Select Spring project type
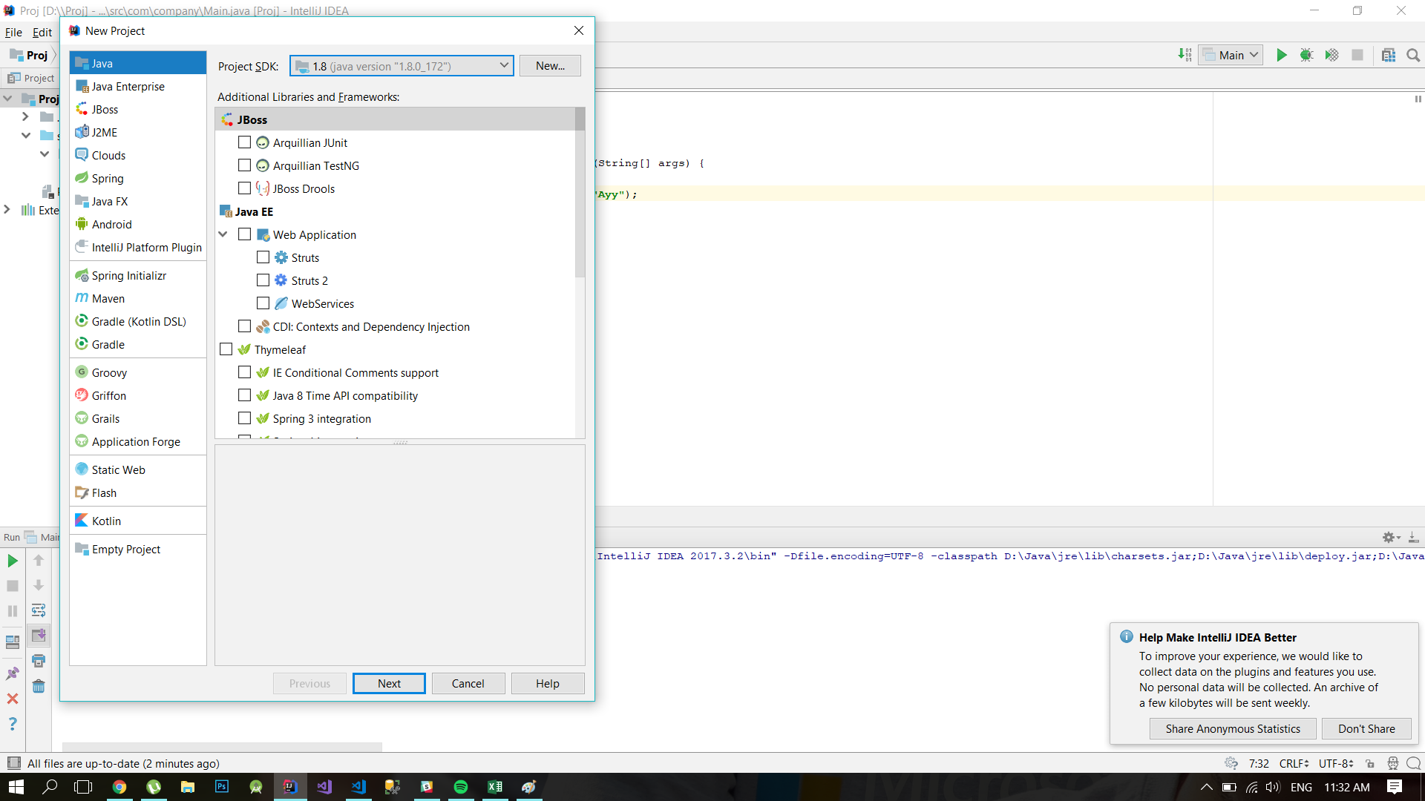The image size is (1425, 801). [138, 178]
